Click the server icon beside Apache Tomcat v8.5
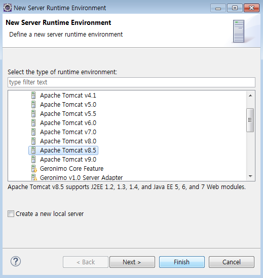This screenshot has width=263, height=278. (x=33, y=150)
